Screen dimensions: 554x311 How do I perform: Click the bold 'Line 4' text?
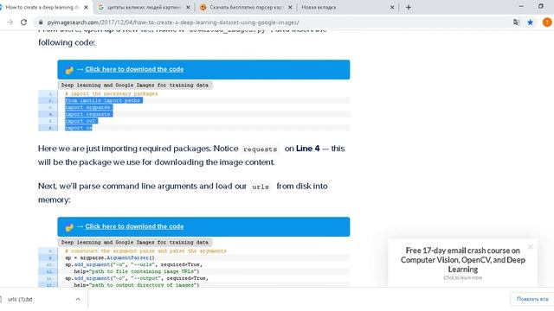[x=308, y=149]
